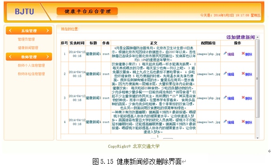Click 删除 link for row 4
271x167 pixels.
[249, 122]
